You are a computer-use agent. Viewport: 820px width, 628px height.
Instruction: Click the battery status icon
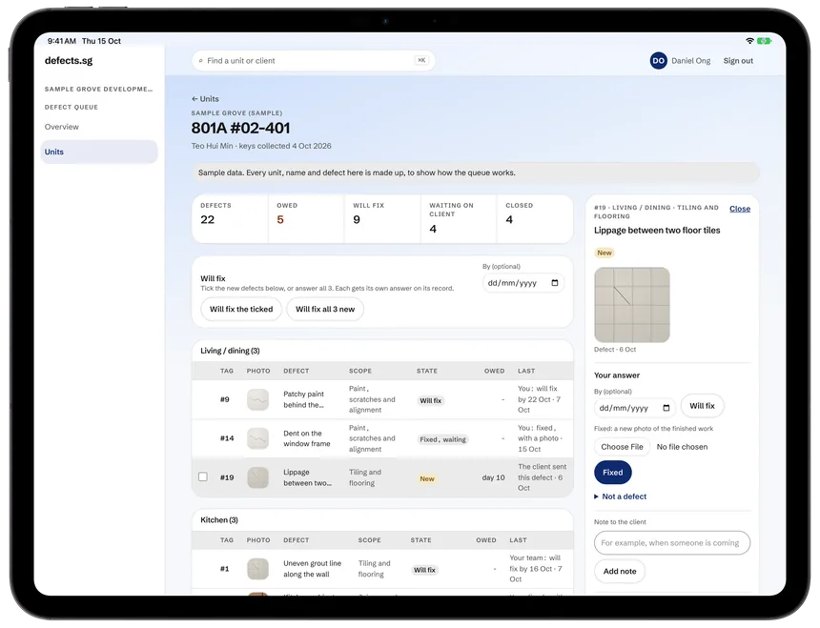(764, 41)
